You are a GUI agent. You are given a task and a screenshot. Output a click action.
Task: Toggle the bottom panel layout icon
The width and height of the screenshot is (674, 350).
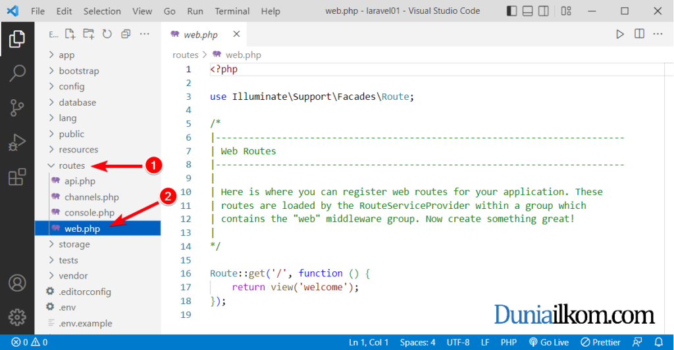tap(527, 11)
